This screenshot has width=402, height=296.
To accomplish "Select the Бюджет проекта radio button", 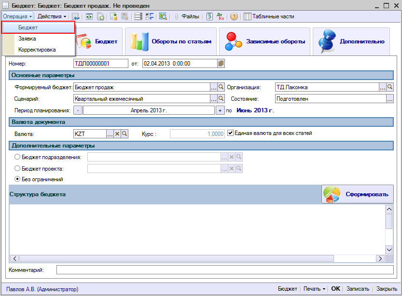I will pos(18,168).
